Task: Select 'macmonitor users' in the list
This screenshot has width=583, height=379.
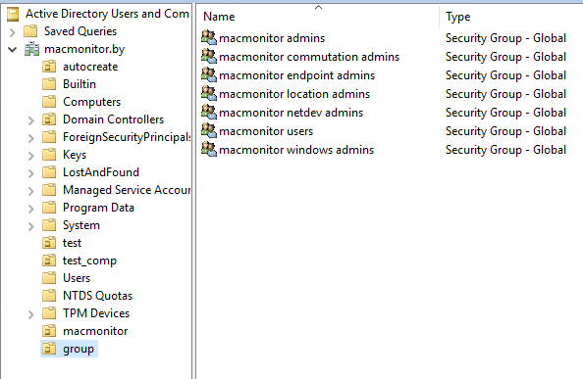Action: [266, 131]
